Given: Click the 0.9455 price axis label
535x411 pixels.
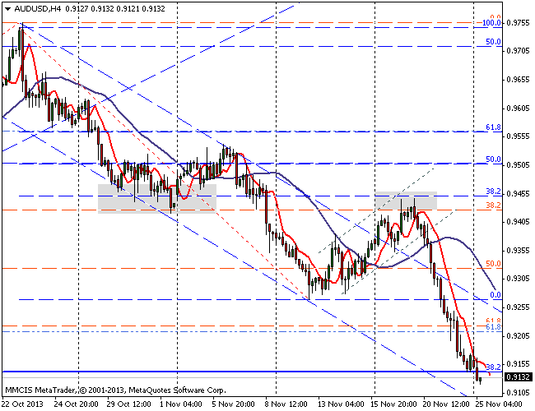Looking at the screenshot, I should point(519,193).
